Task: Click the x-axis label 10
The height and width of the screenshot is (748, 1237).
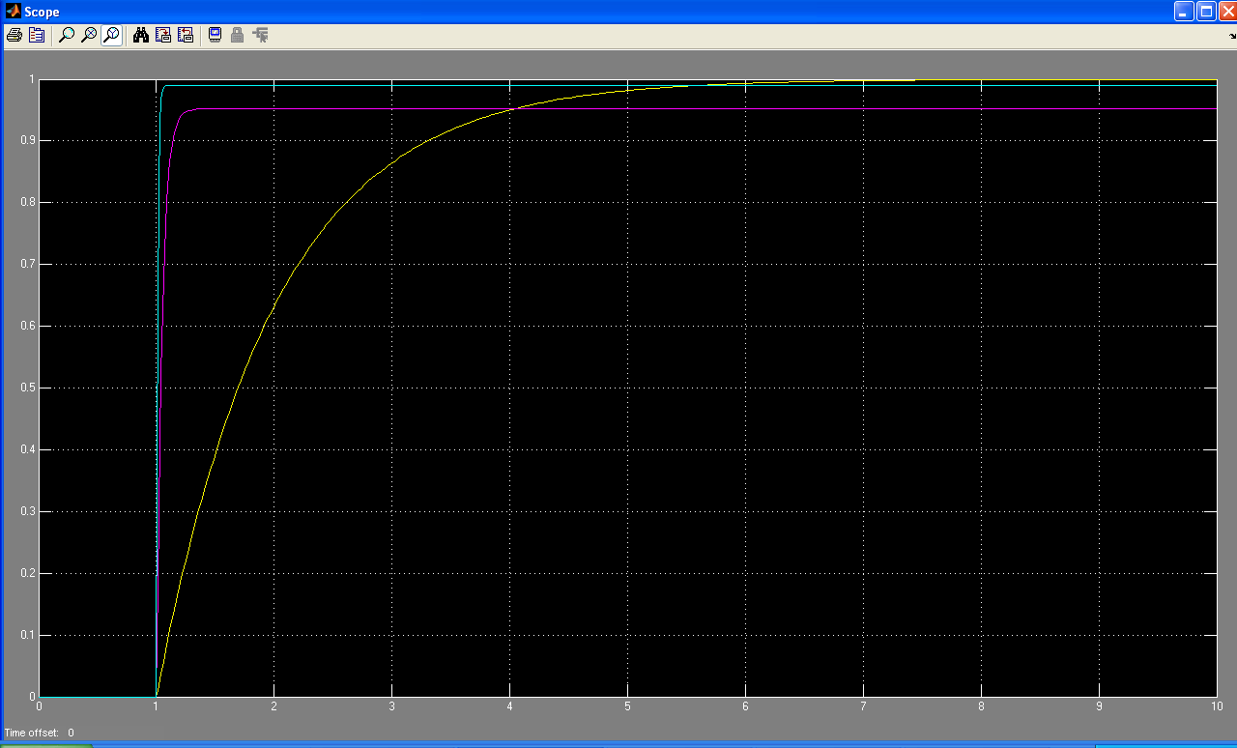Action: coord(1216,706)
